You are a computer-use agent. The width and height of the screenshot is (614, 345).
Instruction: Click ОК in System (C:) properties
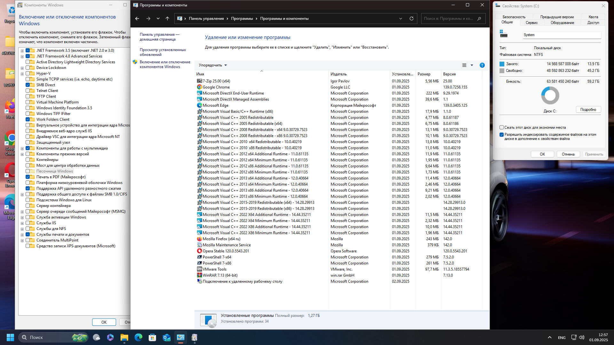(542, 154)
